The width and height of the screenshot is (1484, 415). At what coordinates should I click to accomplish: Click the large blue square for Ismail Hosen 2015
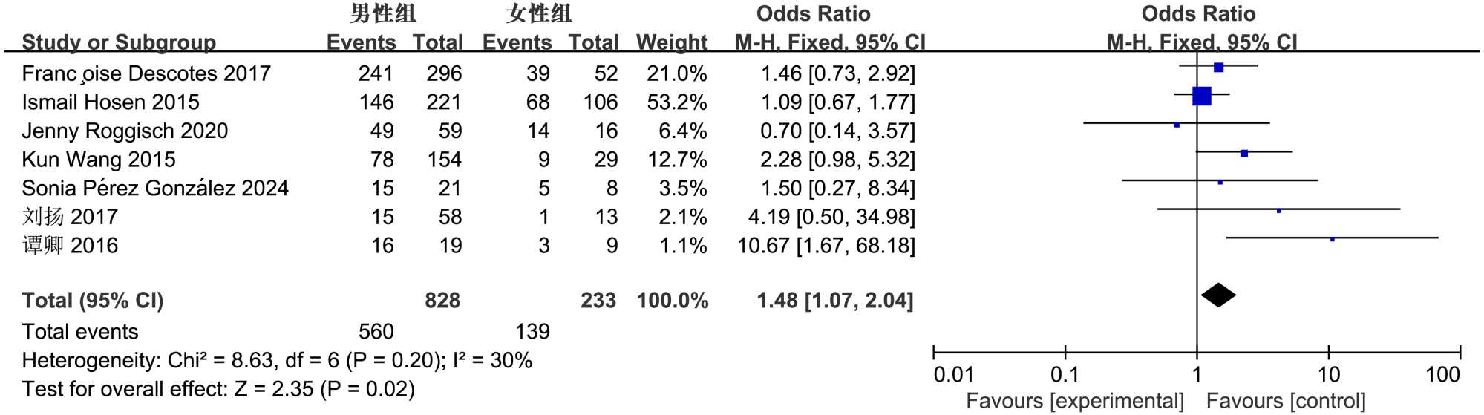(1201, 97)
